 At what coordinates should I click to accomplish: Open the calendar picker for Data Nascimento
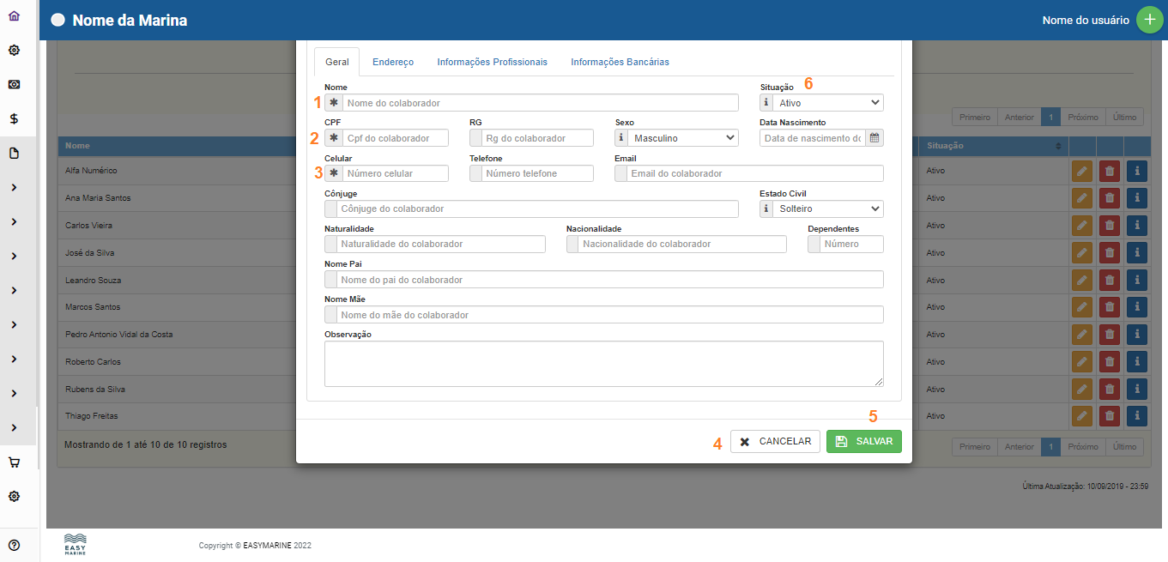click(x=874, y=138)
